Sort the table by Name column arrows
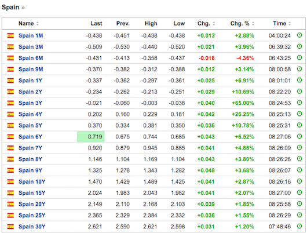The width and height of the screenshot is (307, 233). [38, 24]
